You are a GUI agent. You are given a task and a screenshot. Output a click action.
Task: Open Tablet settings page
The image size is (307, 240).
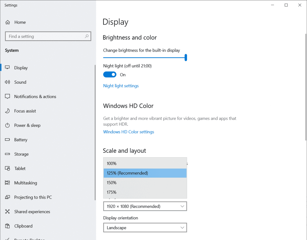(x=48, y=169)
